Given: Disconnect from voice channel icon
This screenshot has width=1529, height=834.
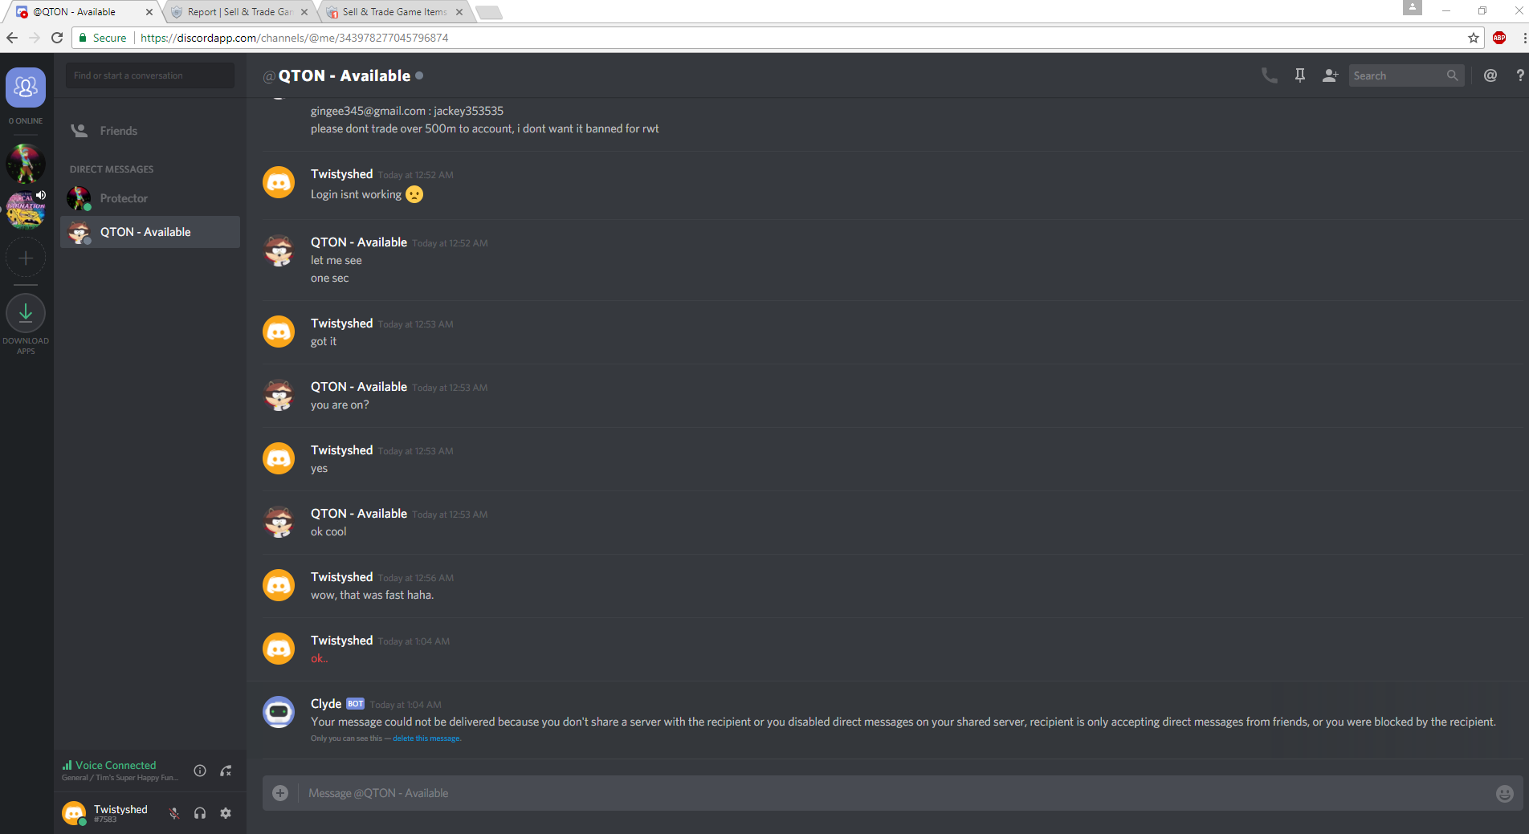Looking at the screenshot, I should click(x=226, y=771).
